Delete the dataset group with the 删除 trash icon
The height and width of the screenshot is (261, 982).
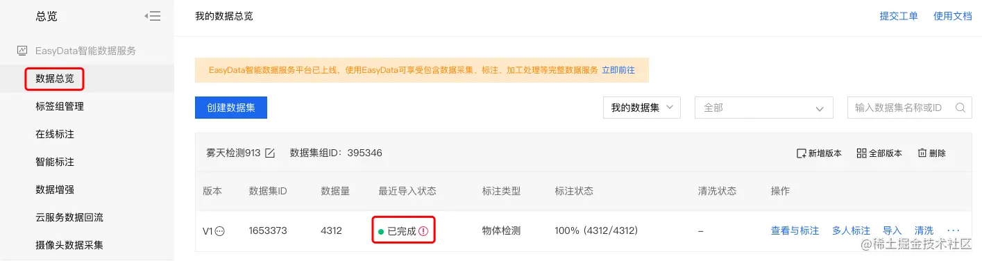(x=922, y=153)
